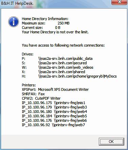
Task: Close the B&H IT HelpDesk dialog
Action: click(119, 2)
